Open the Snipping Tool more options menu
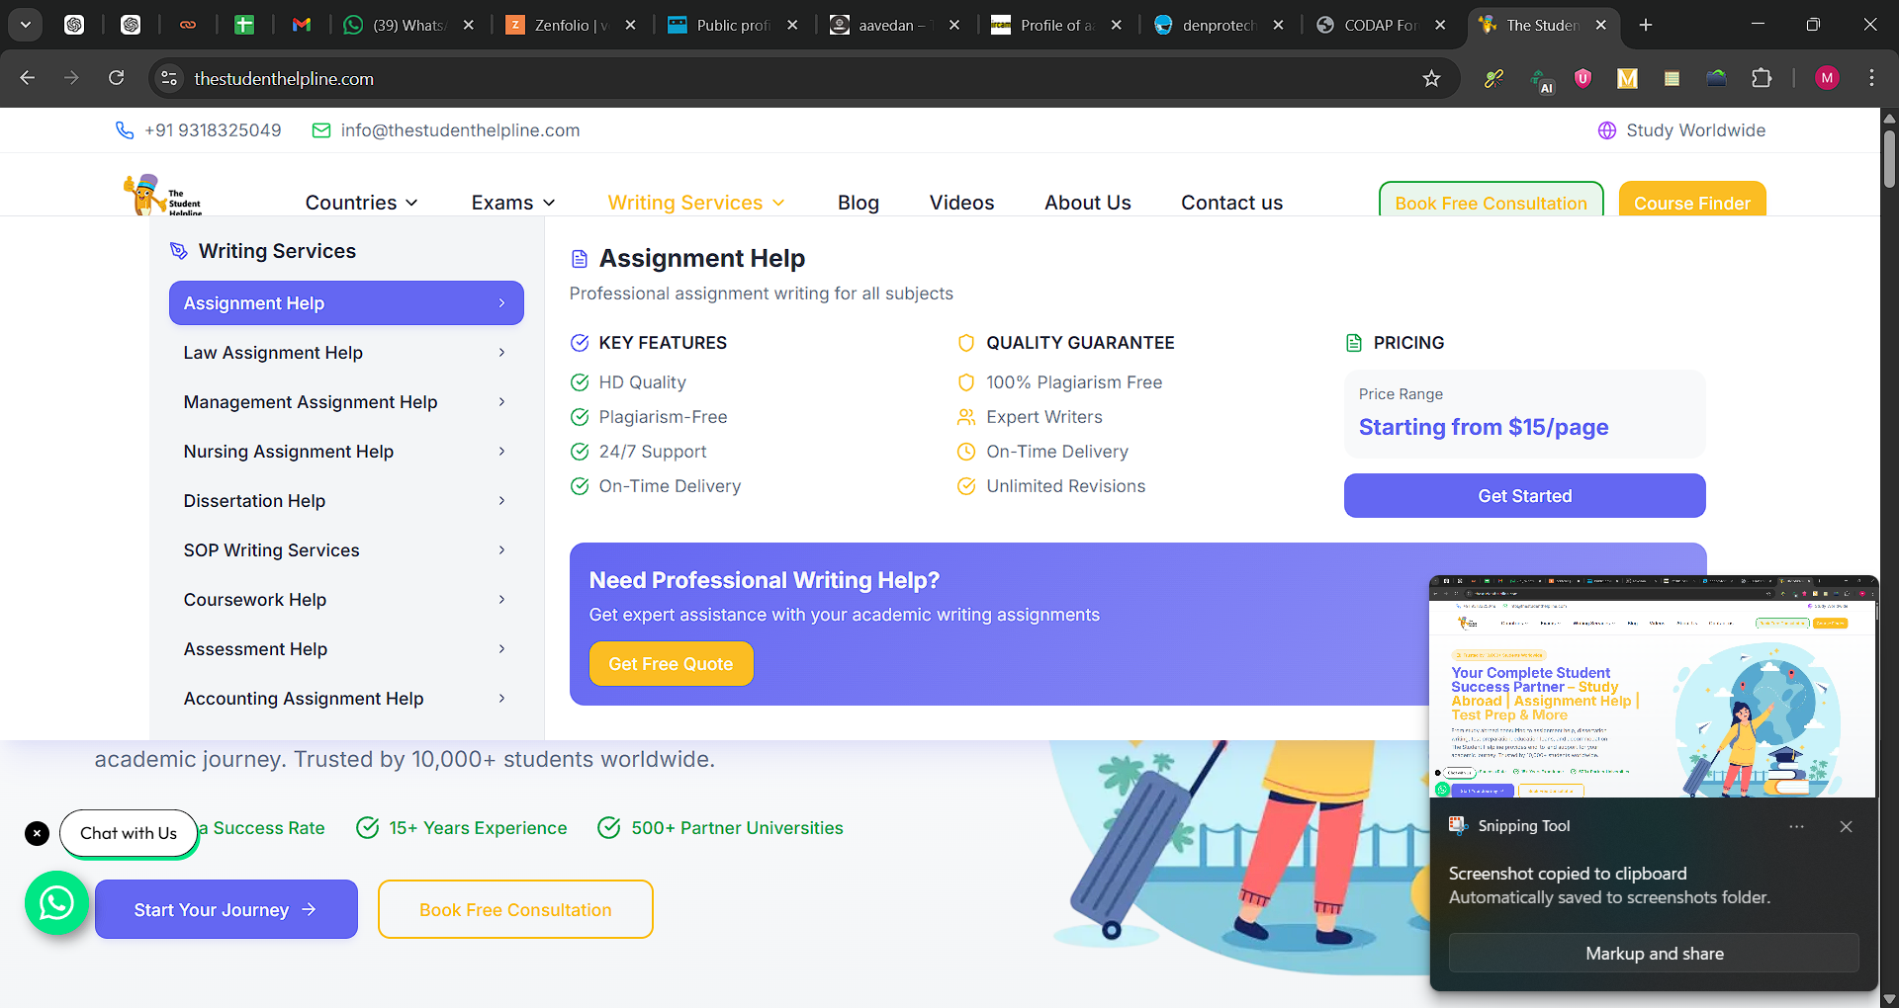The image size is (1899, 1008). click(1796, 826)
